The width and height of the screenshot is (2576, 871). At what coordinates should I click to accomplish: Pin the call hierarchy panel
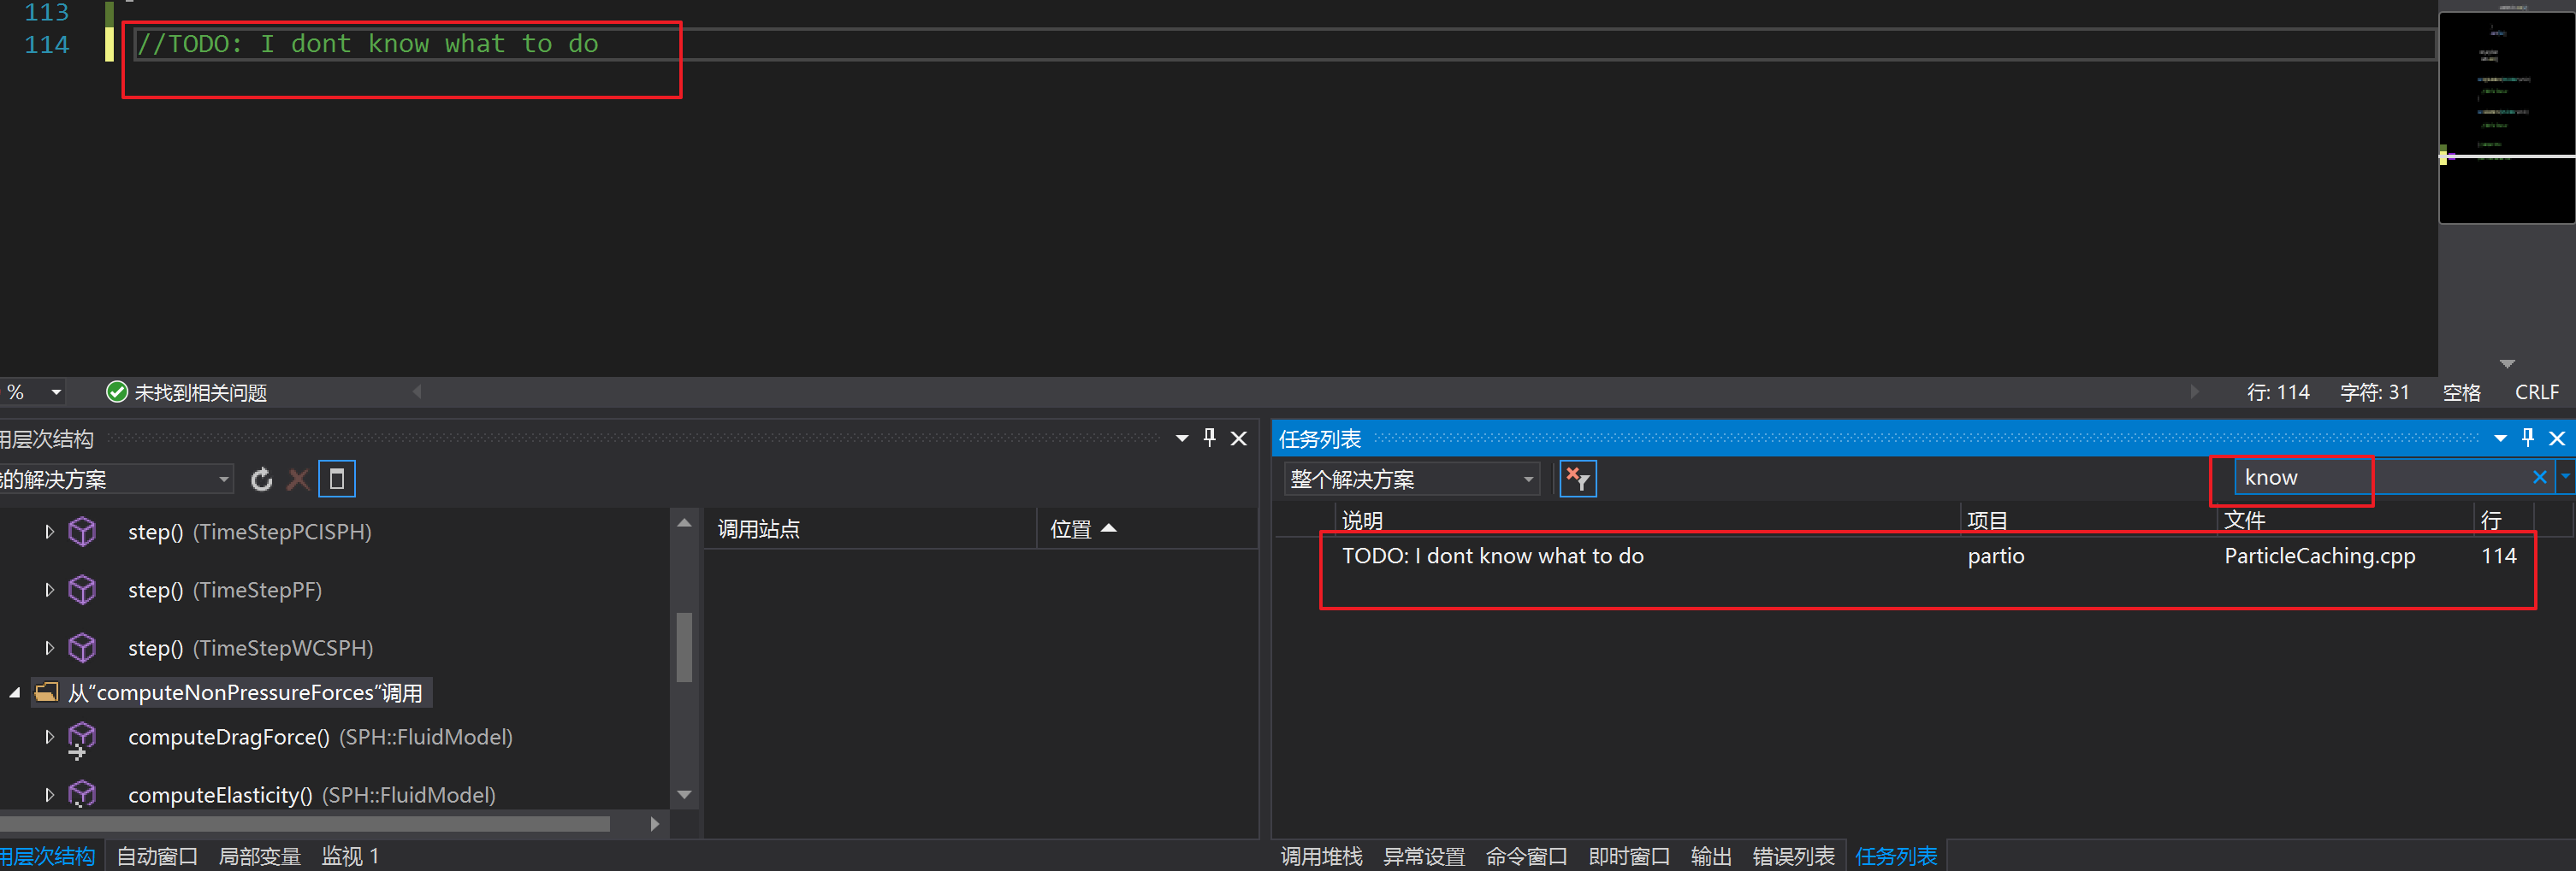coord(1210,438)
